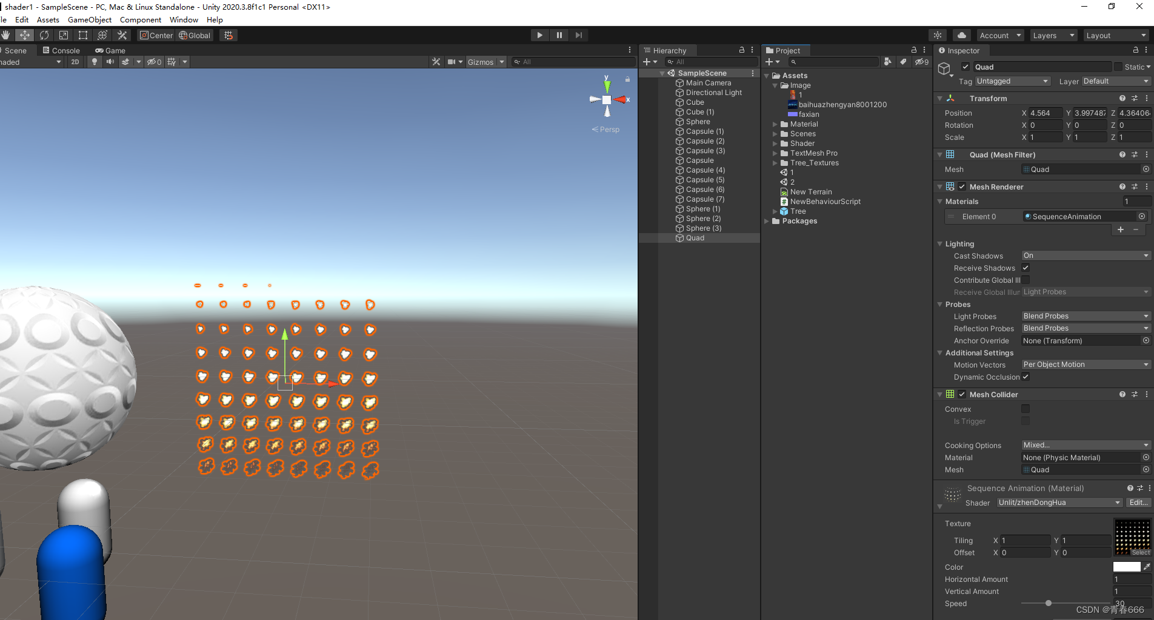The height and width of the screenshot is (620, 1154).
Task: Click the Pause button
Action: [559, 35]
